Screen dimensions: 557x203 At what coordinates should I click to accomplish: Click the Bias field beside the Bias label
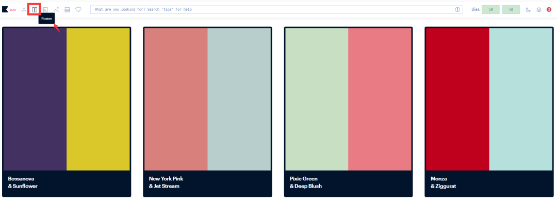(x=490, y=10)
